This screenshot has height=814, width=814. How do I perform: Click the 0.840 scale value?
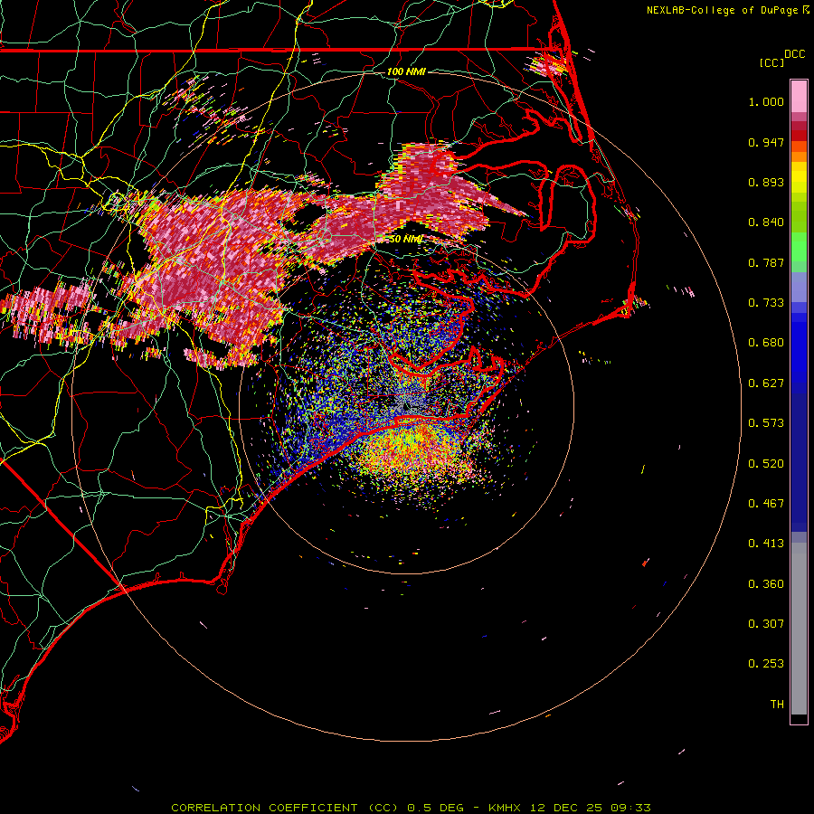point(766,222)
